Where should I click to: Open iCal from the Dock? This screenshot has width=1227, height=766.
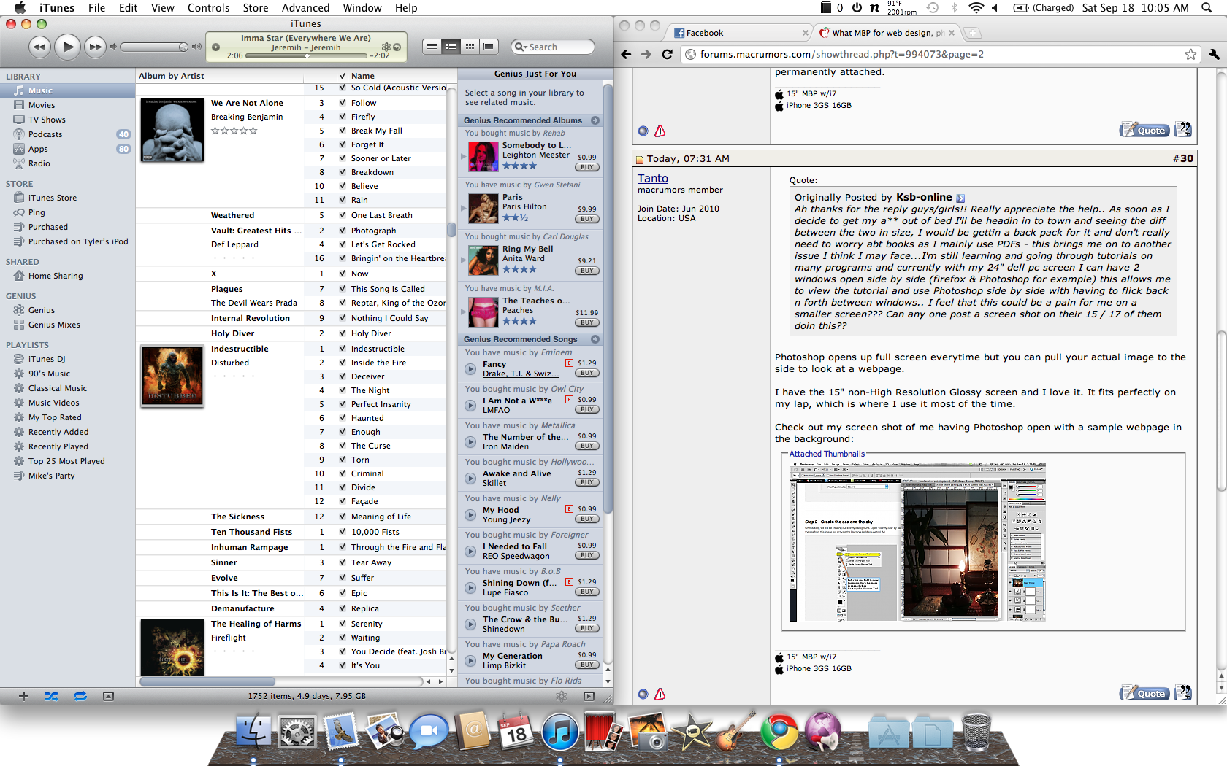pos(516,732)
